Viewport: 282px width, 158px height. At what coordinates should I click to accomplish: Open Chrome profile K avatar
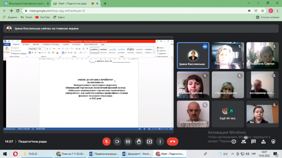pyautogui.click(x=271, y=11)
